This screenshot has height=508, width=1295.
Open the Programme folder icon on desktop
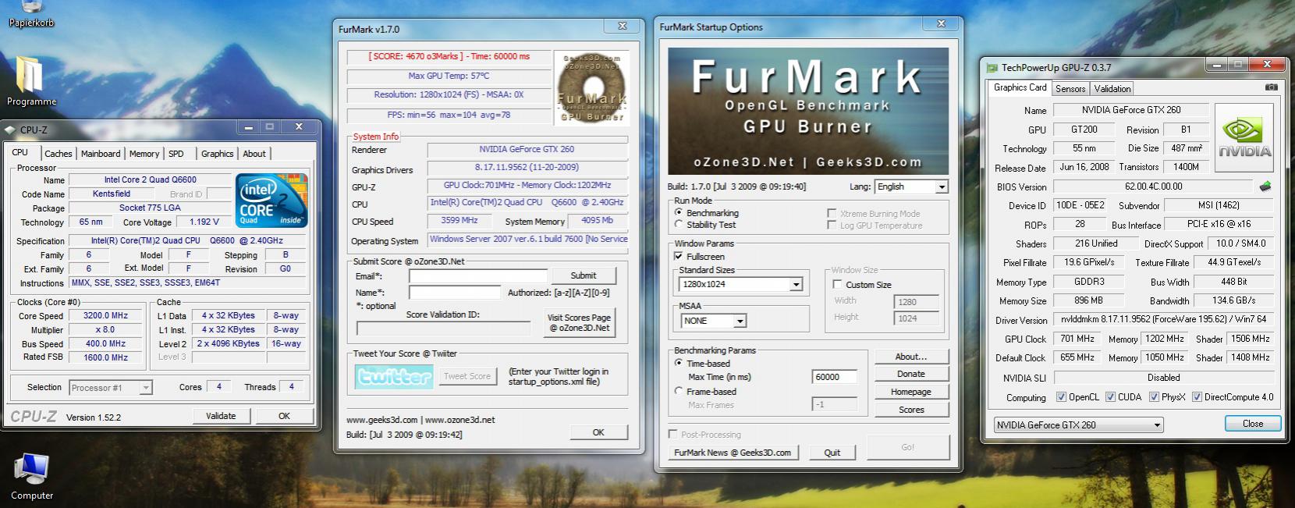[x=31, y=80]
